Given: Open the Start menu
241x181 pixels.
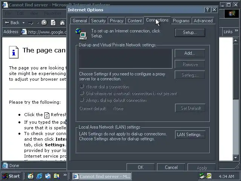Looking at the screenshot, I should click(x=11, y=176).
